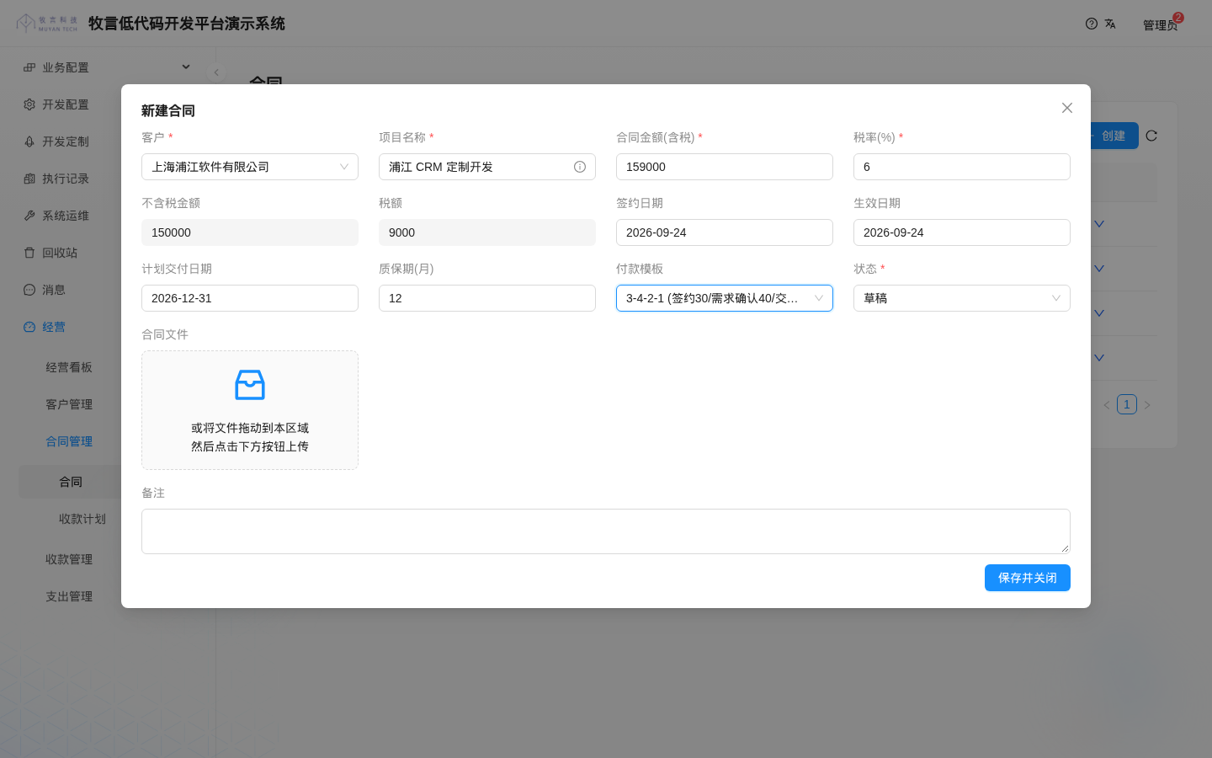Click the 开发配置 gear icon

(x=29, y=104)
